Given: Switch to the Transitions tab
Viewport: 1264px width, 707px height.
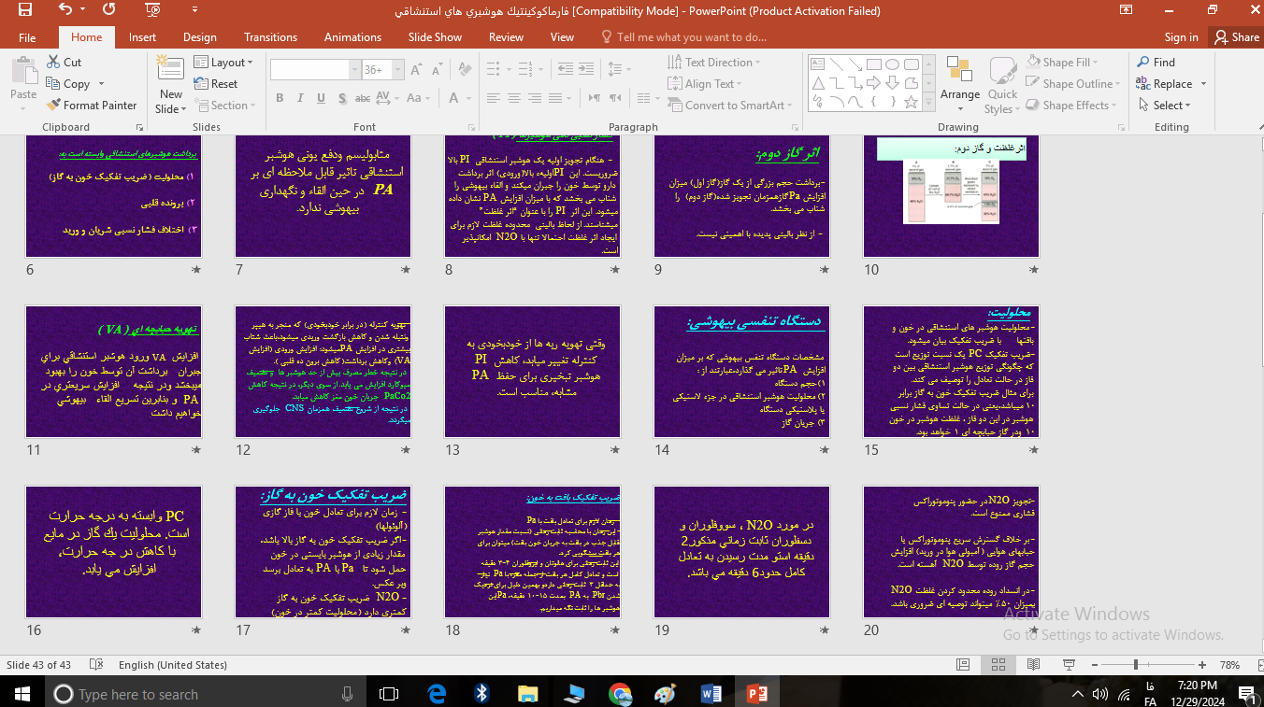Looking at the screenshot, I should tap(270, 37).
